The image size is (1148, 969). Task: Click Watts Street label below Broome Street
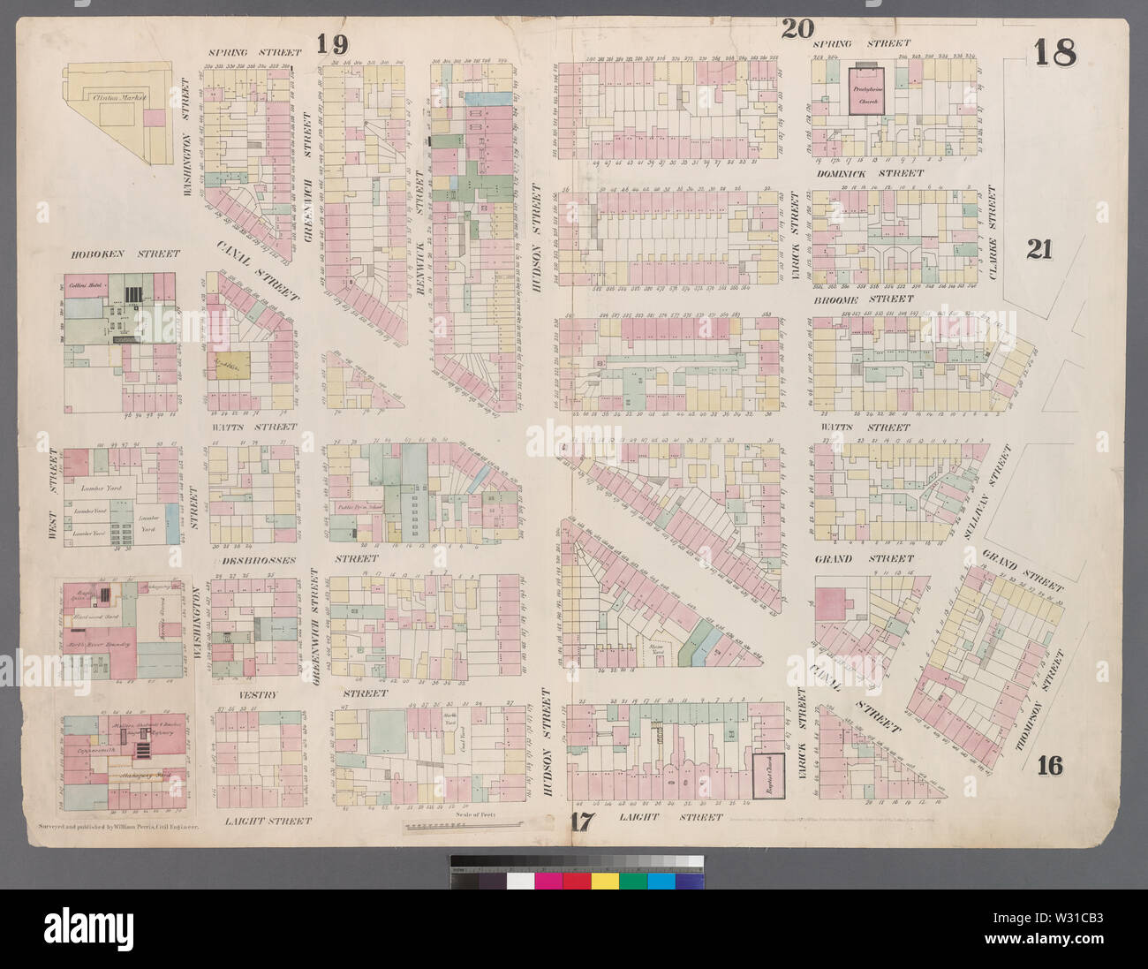865,428
